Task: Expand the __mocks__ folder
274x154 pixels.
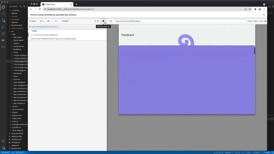Action: tap(16, 10)
